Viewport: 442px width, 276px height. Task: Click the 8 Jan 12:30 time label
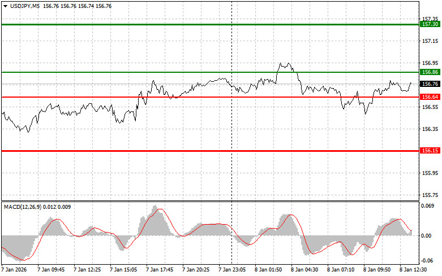(413, 270)
